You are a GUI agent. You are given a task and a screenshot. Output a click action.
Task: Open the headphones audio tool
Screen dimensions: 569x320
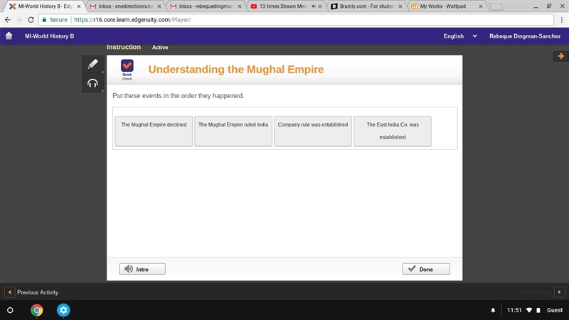[93, 83]
